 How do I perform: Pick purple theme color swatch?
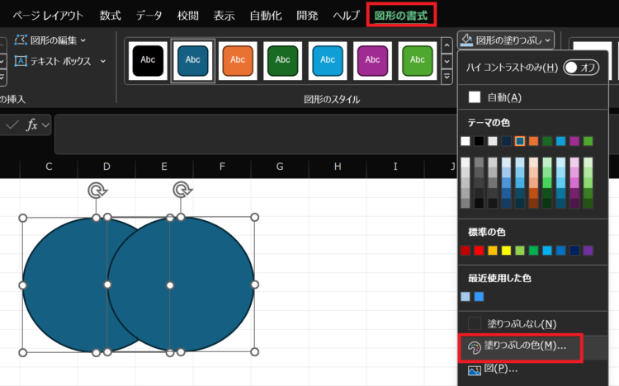point(574,141)
